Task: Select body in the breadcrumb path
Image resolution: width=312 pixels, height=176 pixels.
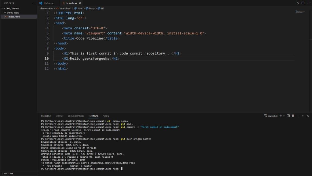Action: 92,8
